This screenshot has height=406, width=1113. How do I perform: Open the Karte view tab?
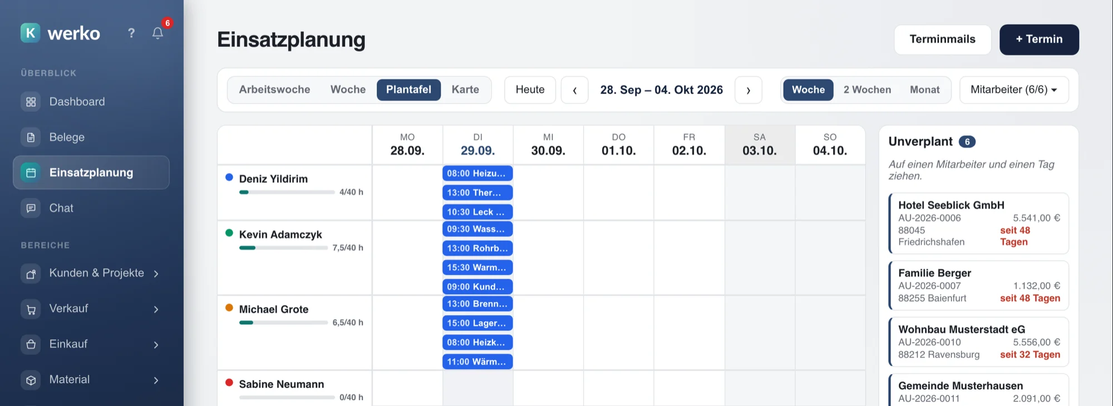[x=465, y=90]
